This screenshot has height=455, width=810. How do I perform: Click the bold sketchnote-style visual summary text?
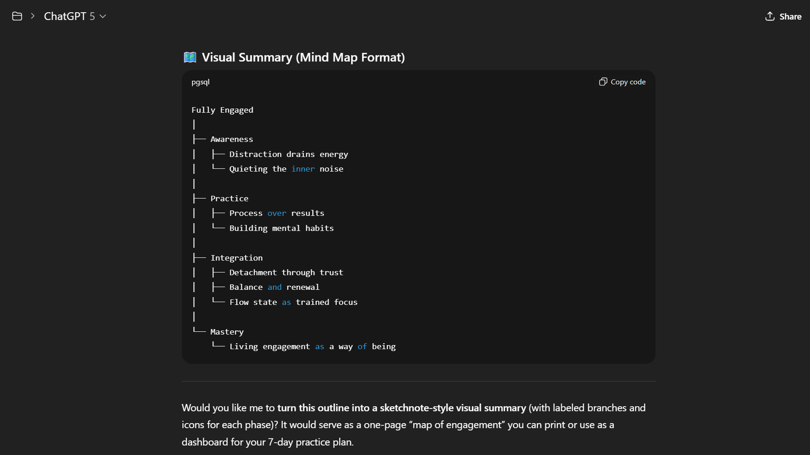pos(402,408)
